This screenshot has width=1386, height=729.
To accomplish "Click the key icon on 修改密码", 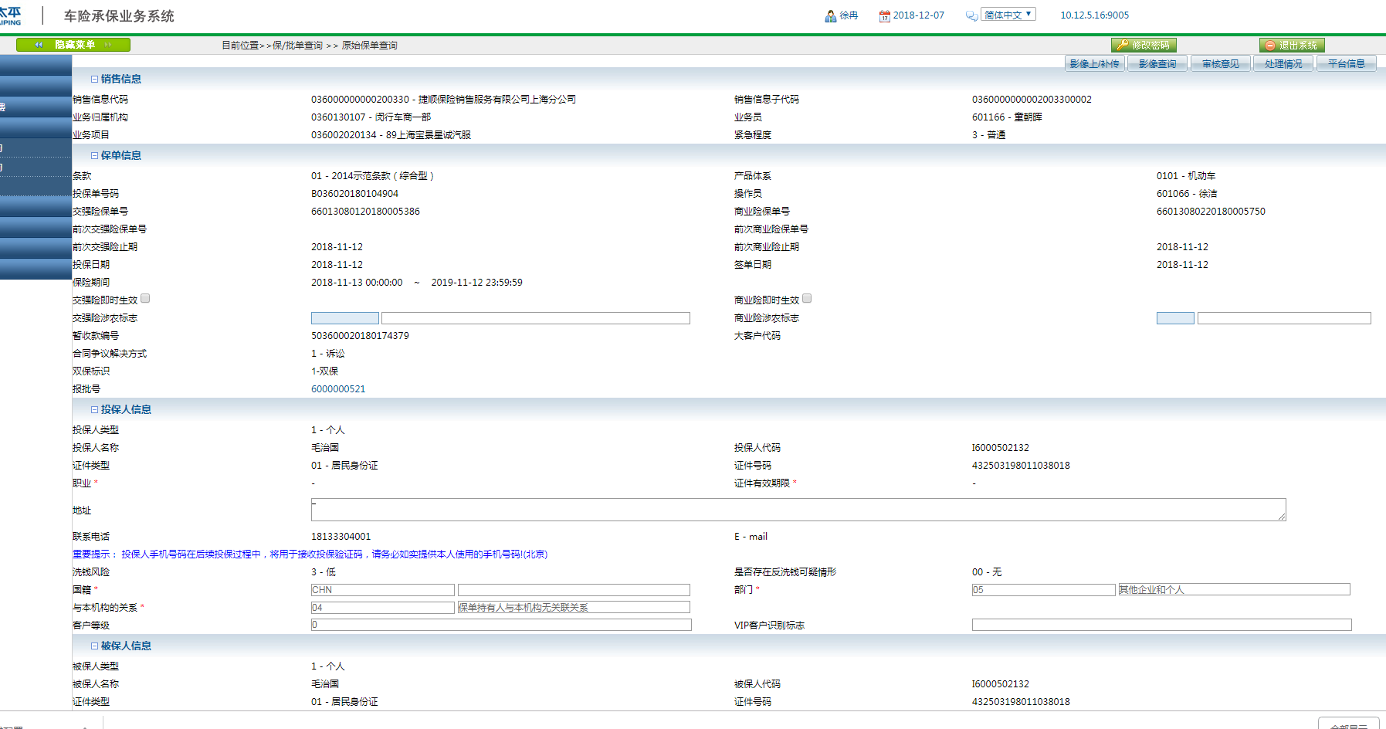I will [x=1123, y=46].
